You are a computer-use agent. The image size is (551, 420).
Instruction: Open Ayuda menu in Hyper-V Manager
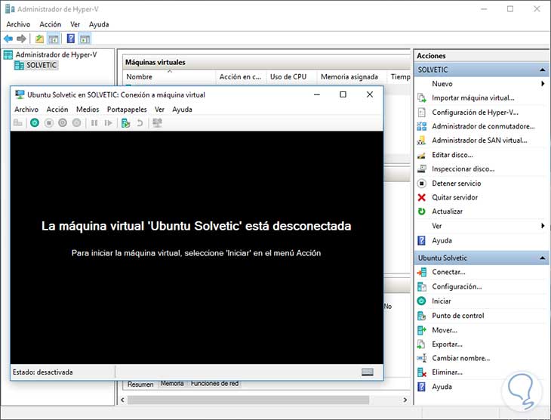[x=99, y=24]
